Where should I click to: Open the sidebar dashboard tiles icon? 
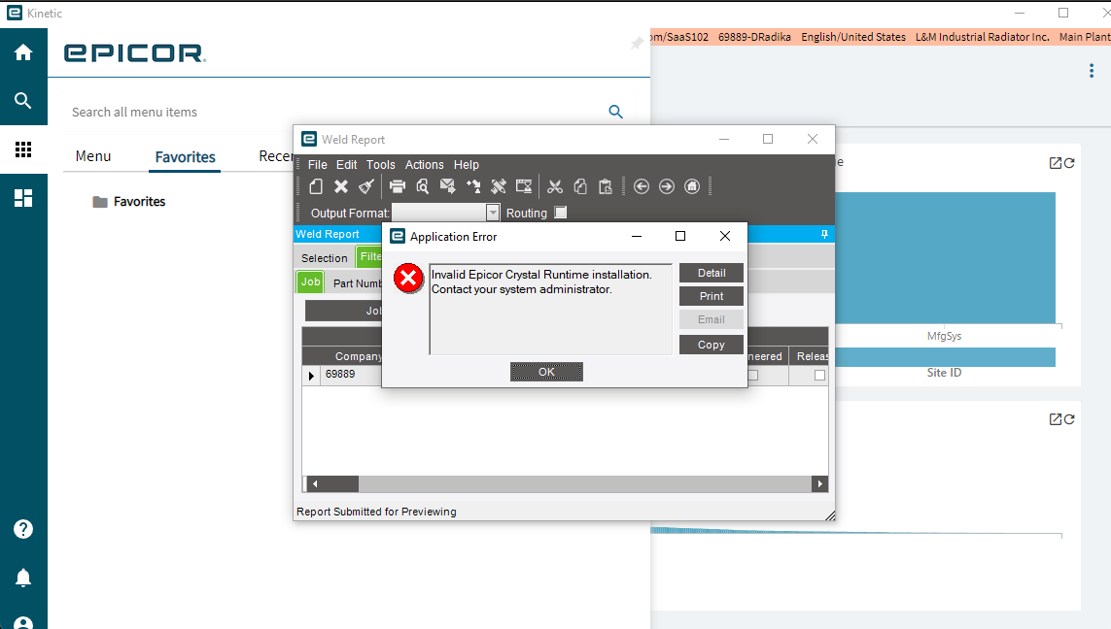tap(23, 198)
